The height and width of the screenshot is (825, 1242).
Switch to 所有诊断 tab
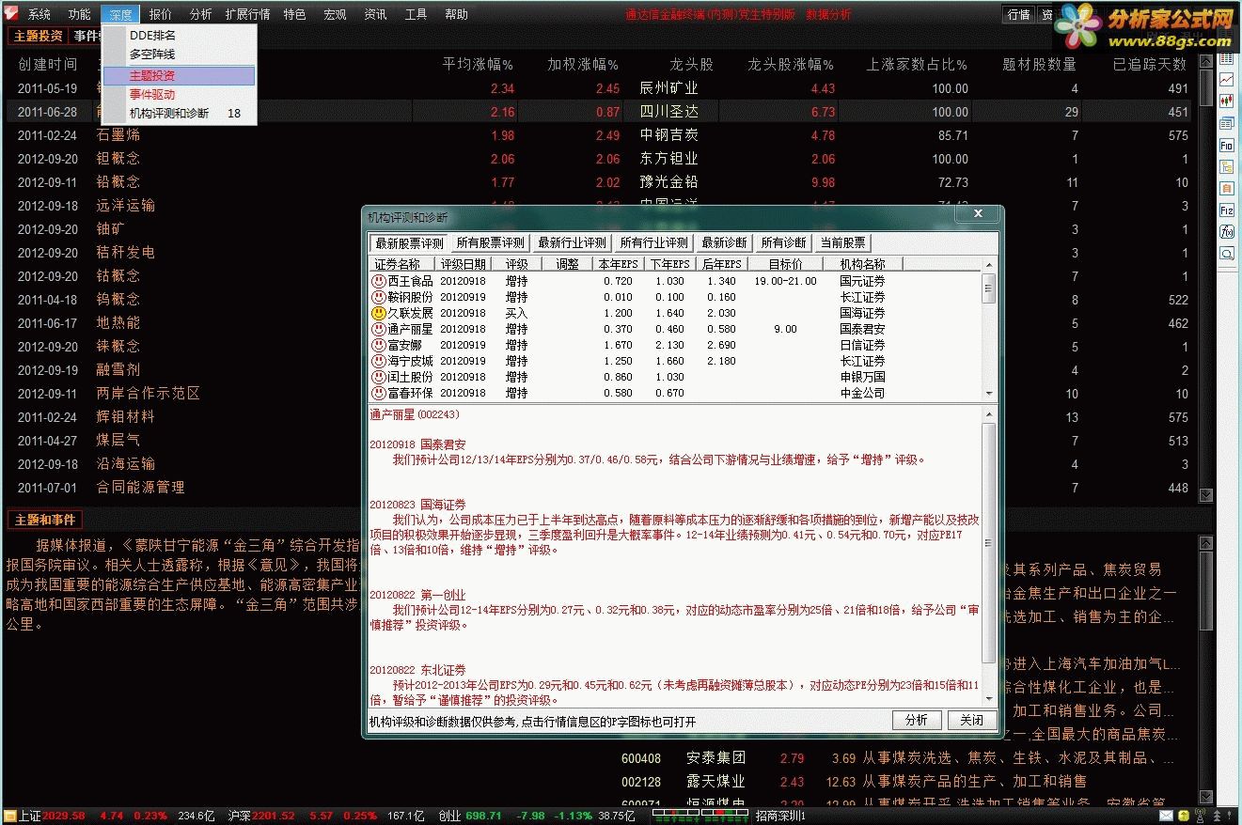click(784, 242)
